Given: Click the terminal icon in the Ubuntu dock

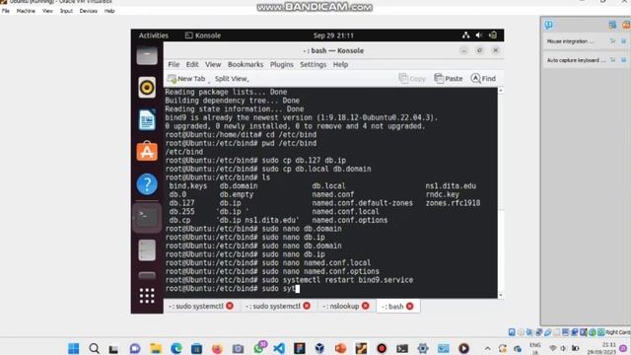Looking at the screenshot, I should [x=147, y=218].
